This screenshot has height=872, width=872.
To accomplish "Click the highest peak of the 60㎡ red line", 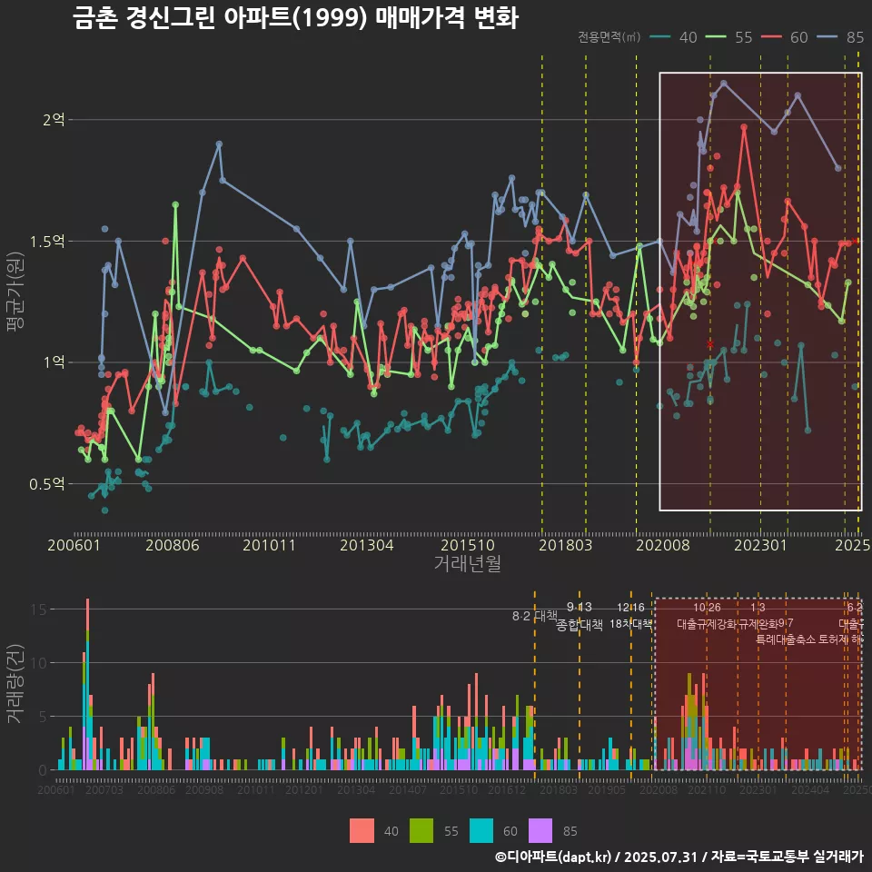I will click(744, 127).
